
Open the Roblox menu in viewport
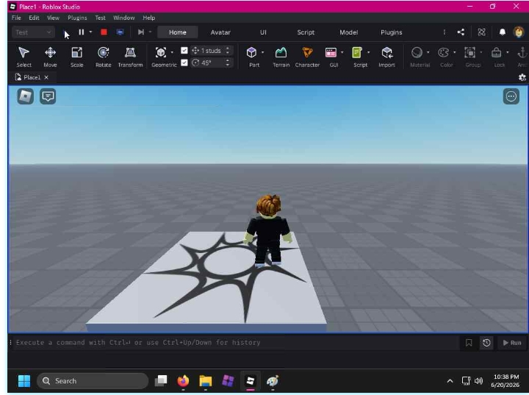(26, 96)
